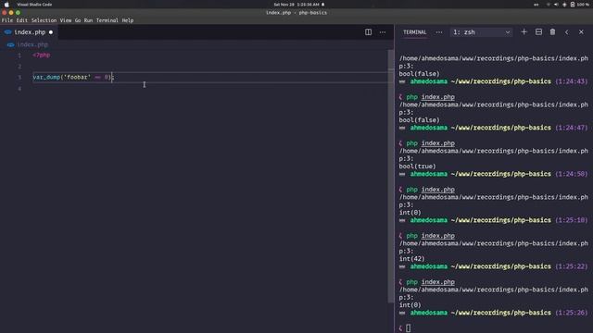Viewport: 593px width, 333px height.
Task: Open the Go menu
Action: tap(78, 20)
